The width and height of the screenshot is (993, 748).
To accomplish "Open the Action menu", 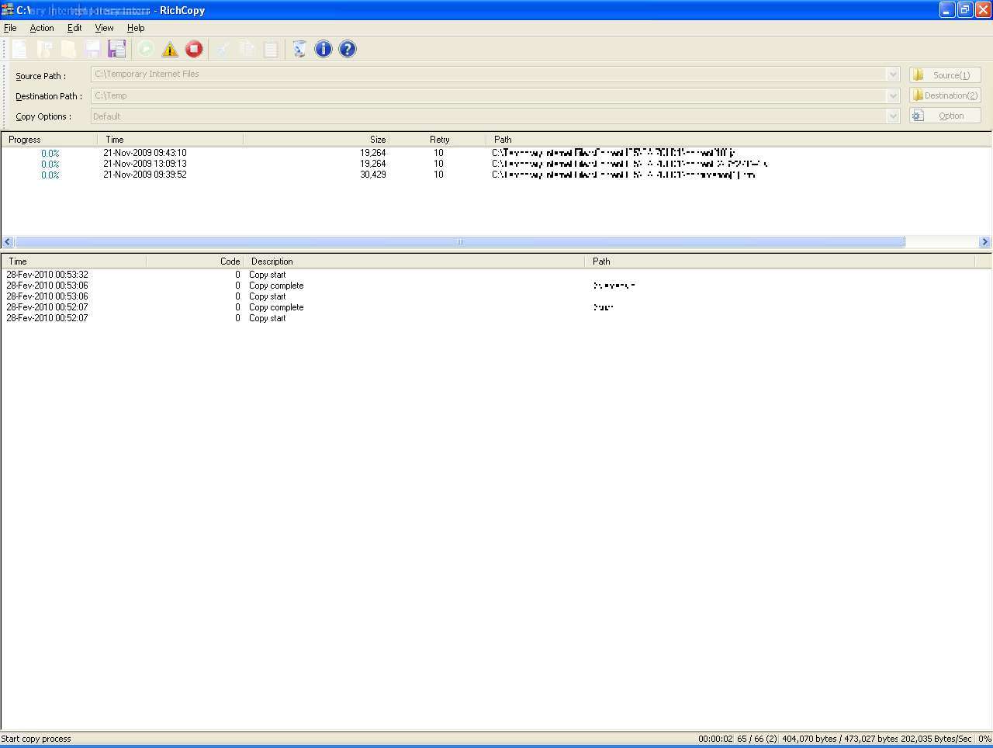I will pyautogui.click(x=42, y=28).
